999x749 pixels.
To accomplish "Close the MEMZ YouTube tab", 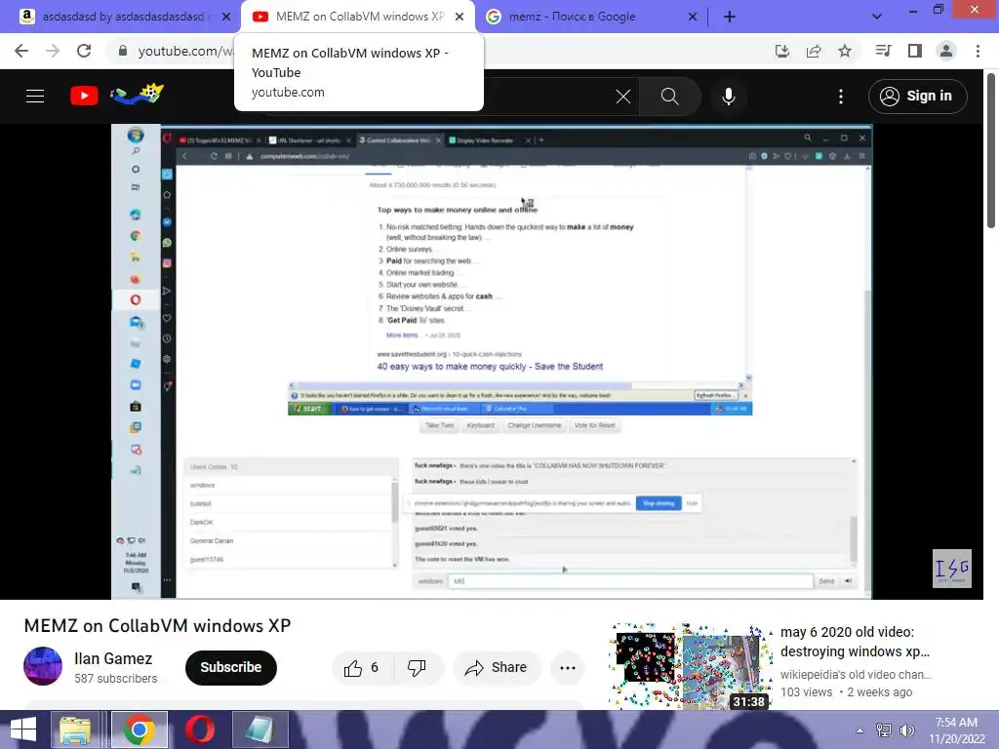I will [460, 17].
